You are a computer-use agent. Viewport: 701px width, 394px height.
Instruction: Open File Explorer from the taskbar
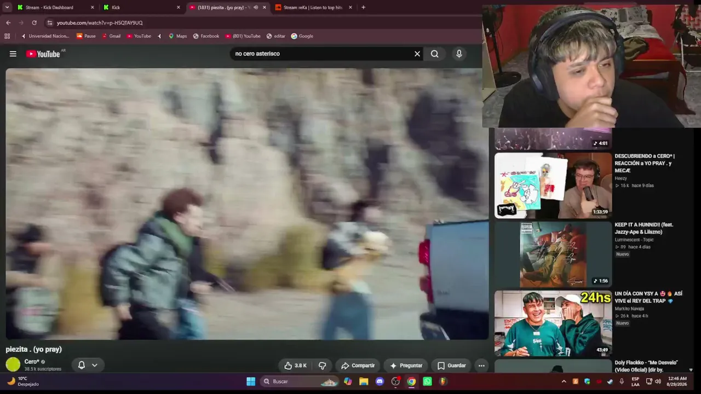point(364,381)
